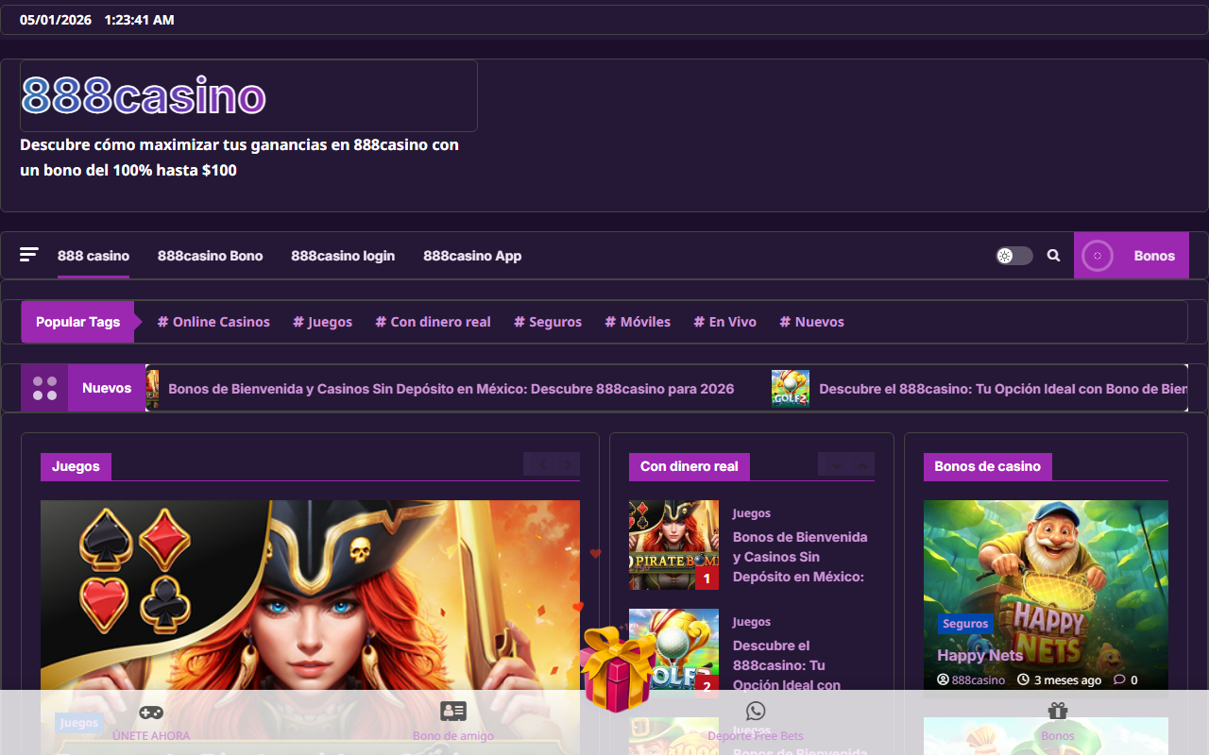Open the 888casino Bono menu item
The image size is (1209, 755).
tap(210, 256)
